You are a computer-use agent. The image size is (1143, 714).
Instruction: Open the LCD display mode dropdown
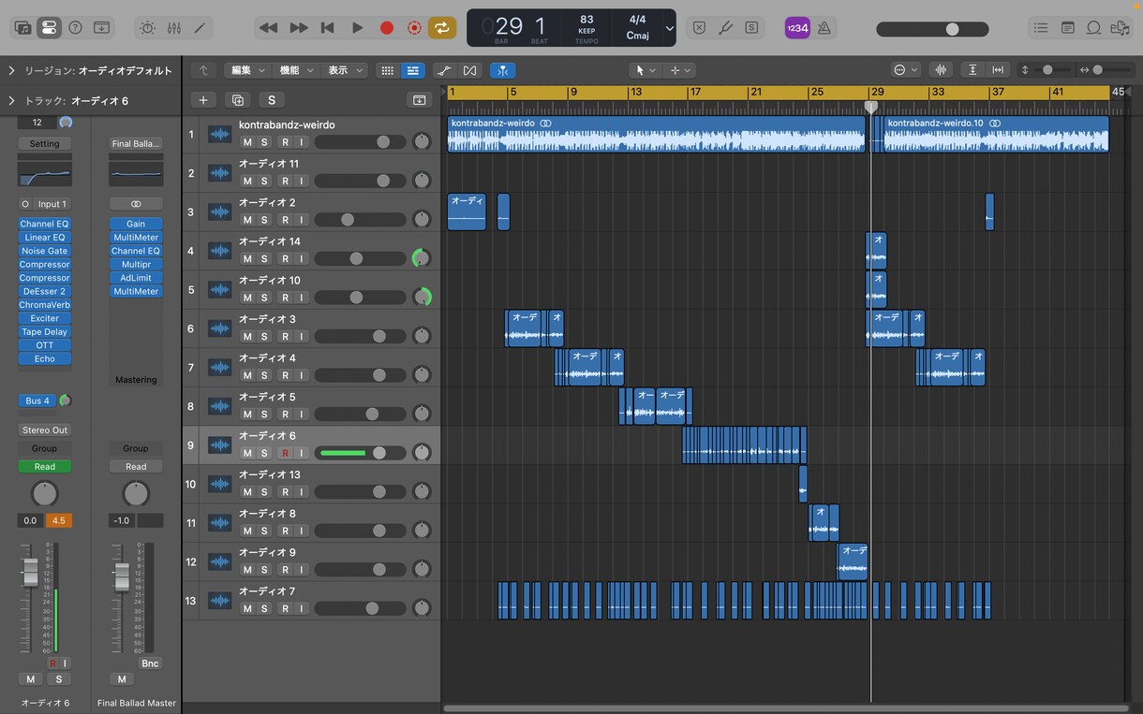669,28
